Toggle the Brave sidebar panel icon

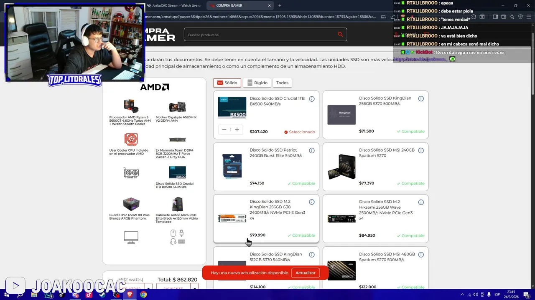point(495,17)
